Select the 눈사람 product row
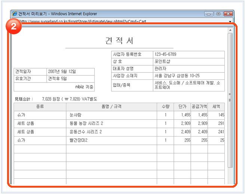Image resolution: width=245 pixels, height=194 pixels. coord(76,115)
